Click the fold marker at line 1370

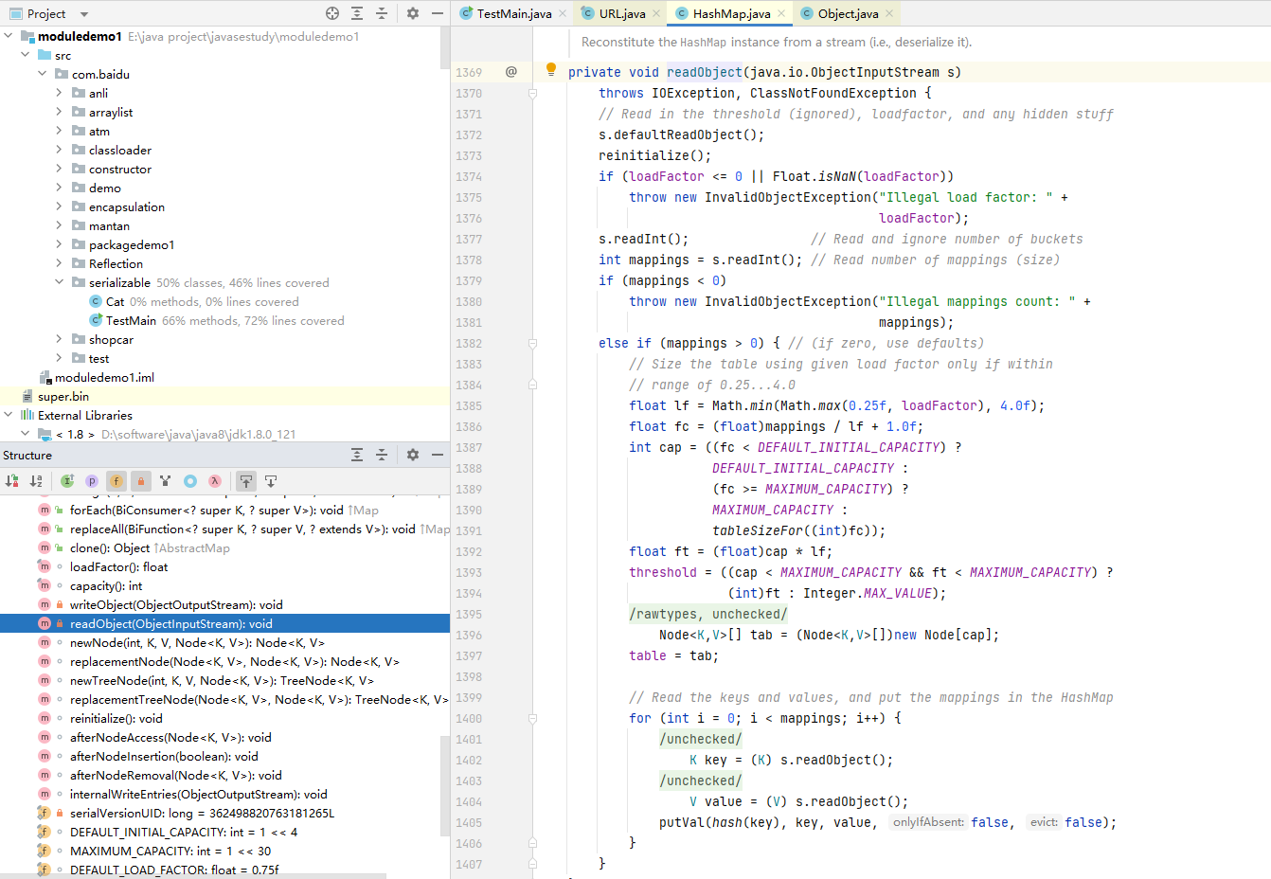[532, 93]
